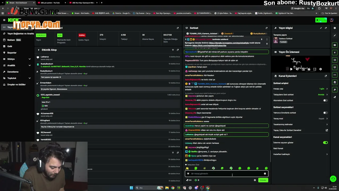Open the Stream - Kick Dashboard bookmark

coord(81,13)
